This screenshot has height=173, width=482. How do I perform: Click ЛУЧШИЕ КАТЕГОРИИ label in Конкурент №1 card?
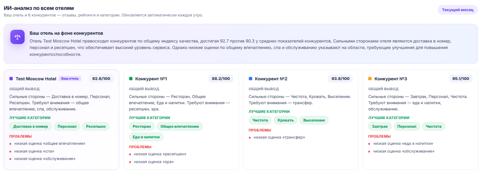(x=150, y=118)
